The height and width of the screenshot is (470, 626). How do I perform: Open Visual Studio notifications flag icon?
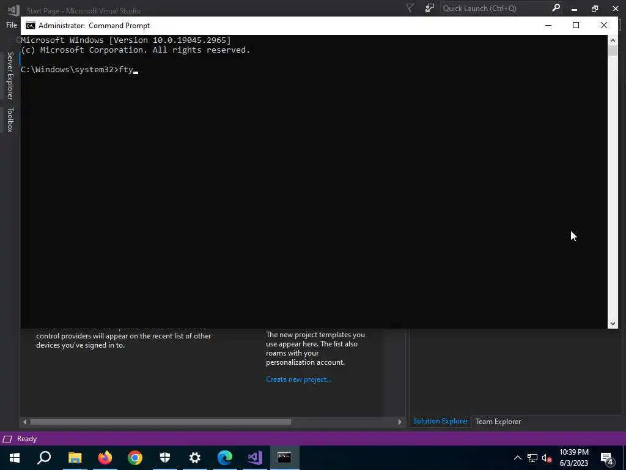[410, 8]
